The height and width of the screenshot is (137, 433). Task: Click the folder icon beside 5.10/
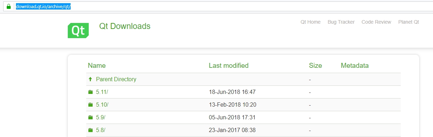tap(90, 105)
